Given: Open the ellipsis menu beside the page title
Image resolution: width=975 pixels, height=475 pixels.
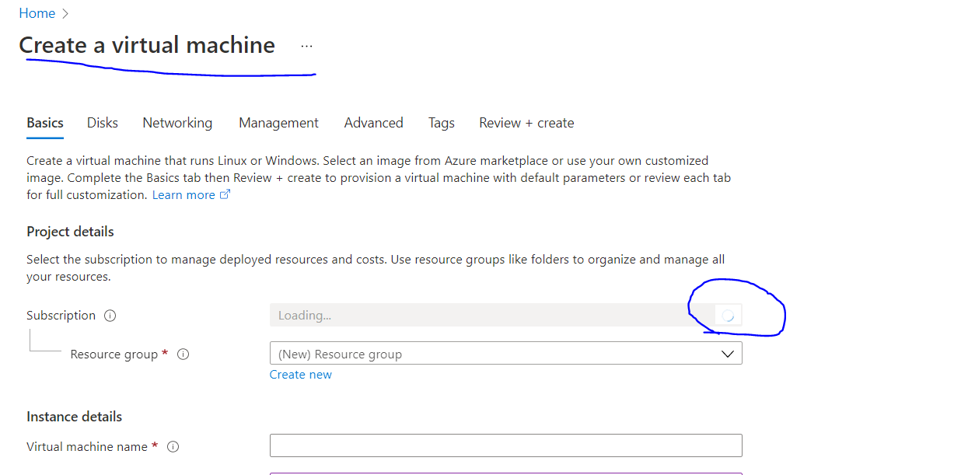Looking at the screenshot, I should click(306, 46).
